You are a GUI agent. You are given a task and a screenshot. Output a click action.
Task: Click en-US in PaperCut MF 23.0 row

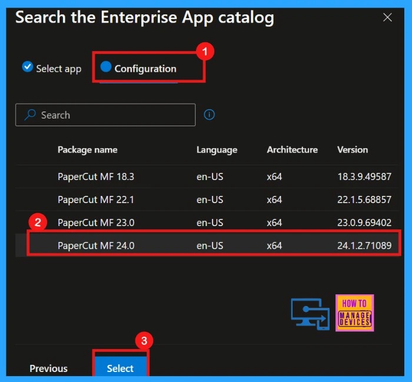(x=210, y=222)
